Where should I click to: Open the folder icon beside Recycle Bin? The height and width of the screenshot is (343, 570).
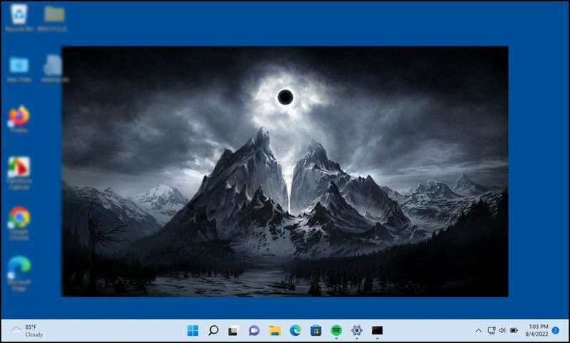click(54, 14)
